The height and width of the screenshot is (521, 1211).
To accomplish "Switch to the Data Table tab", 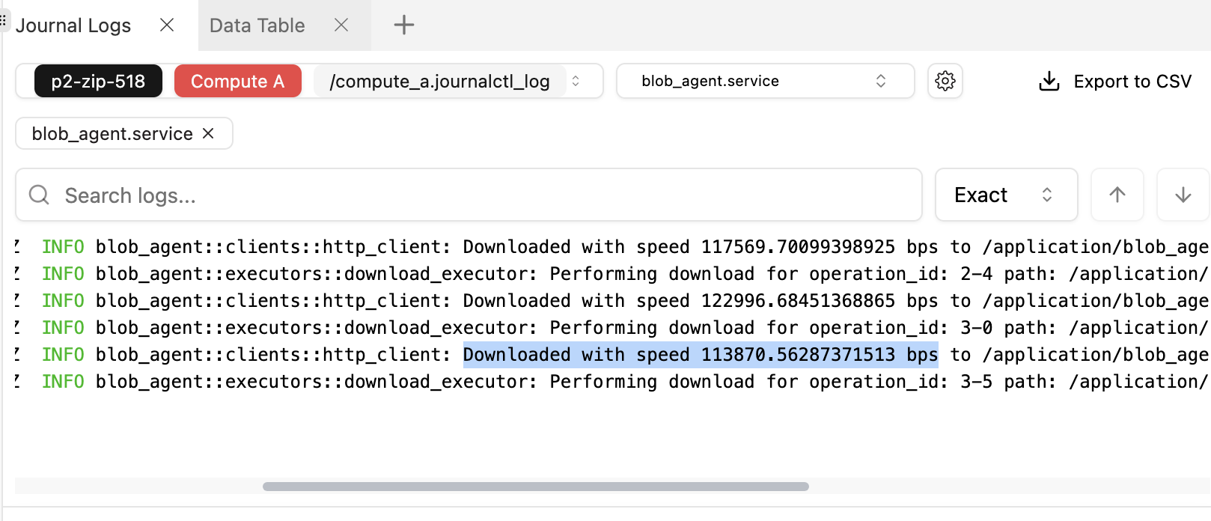I will (x=257, y=25).
